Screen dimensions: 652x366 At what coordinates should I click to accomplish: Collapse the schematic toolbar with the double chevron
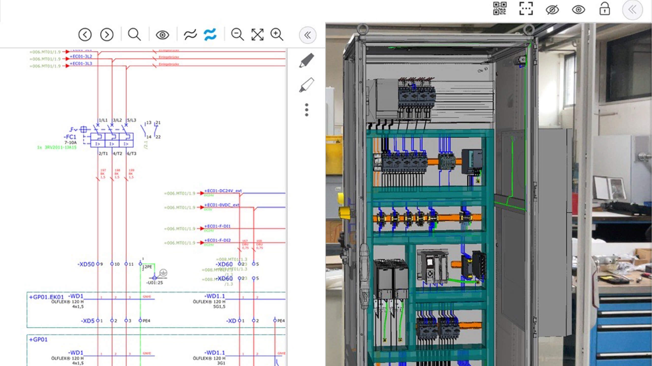307,35
